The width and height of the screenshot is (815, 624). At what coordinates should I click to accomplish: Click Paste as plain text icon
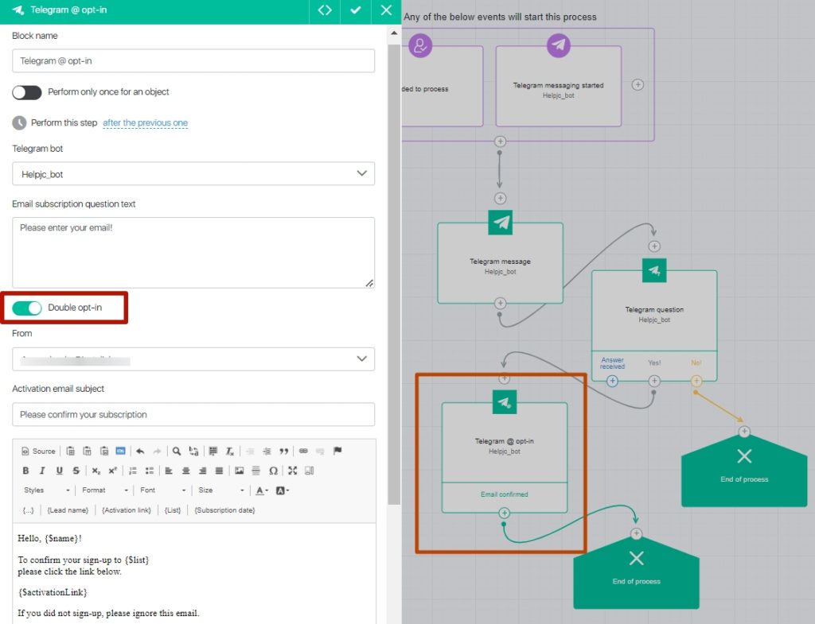[x=88, y=452]
